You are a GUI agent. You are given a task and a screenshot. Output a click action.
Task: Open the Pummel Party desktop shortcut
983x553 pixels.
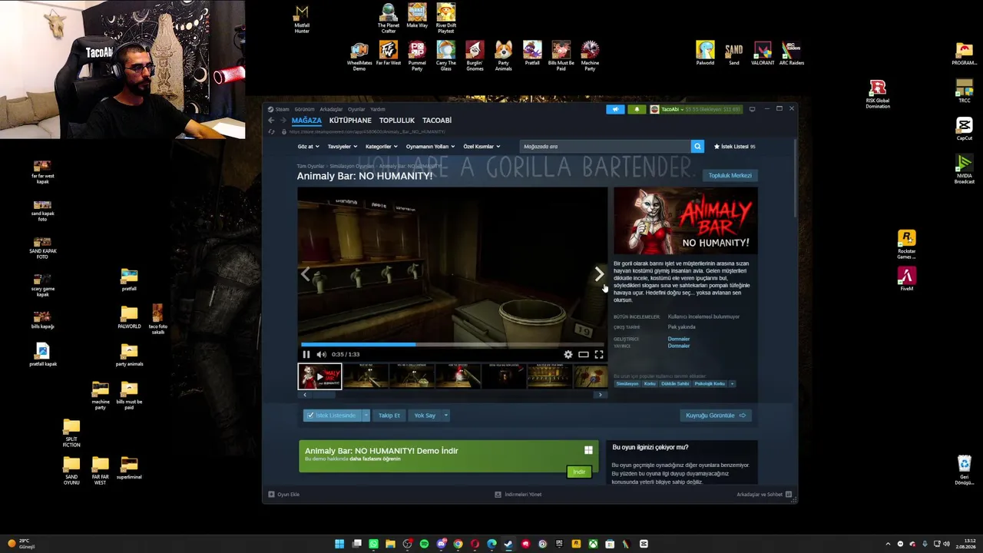[417, 56]
